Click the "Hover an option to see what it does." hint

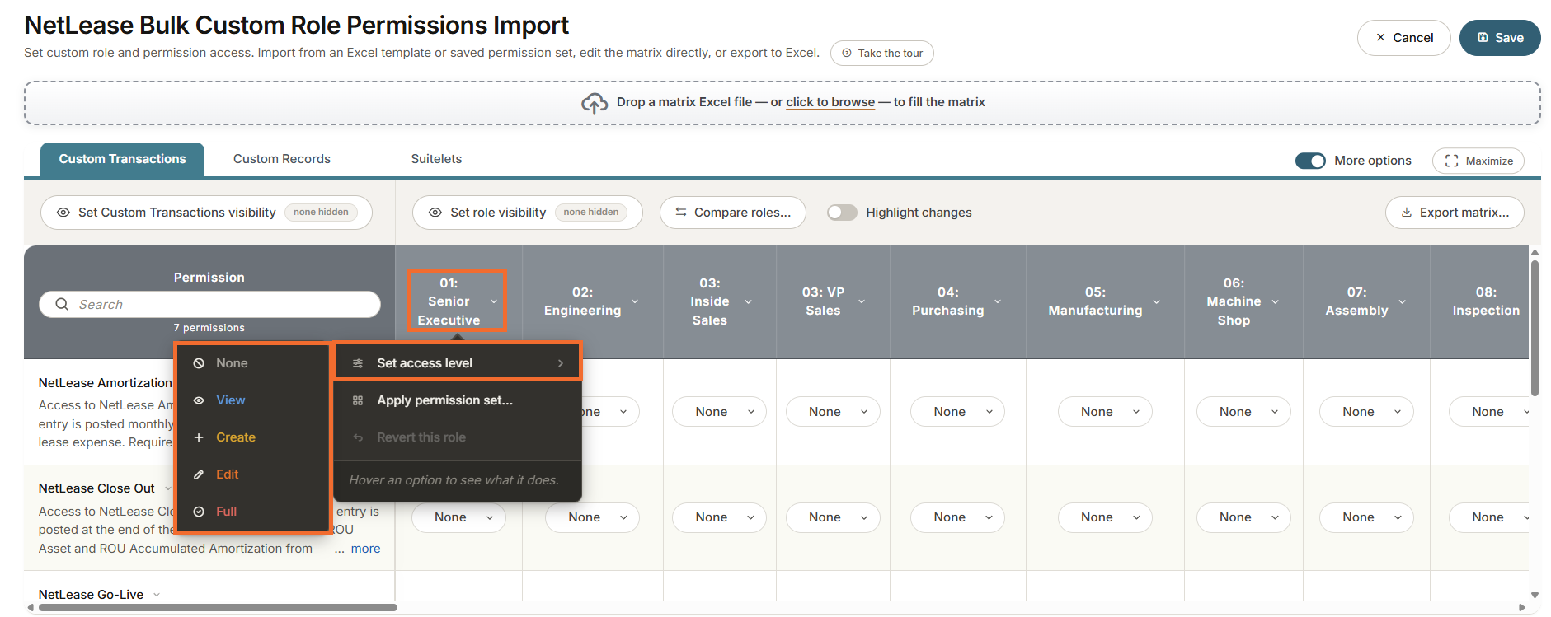454,480
